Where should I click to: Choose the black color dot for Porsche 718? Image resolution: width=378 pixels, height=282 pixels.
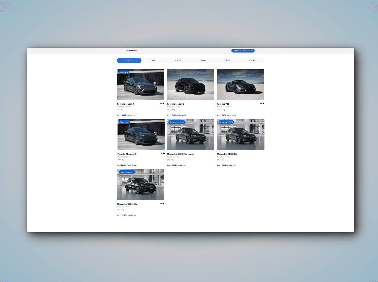pyautogui.click(x=263, y=104)
